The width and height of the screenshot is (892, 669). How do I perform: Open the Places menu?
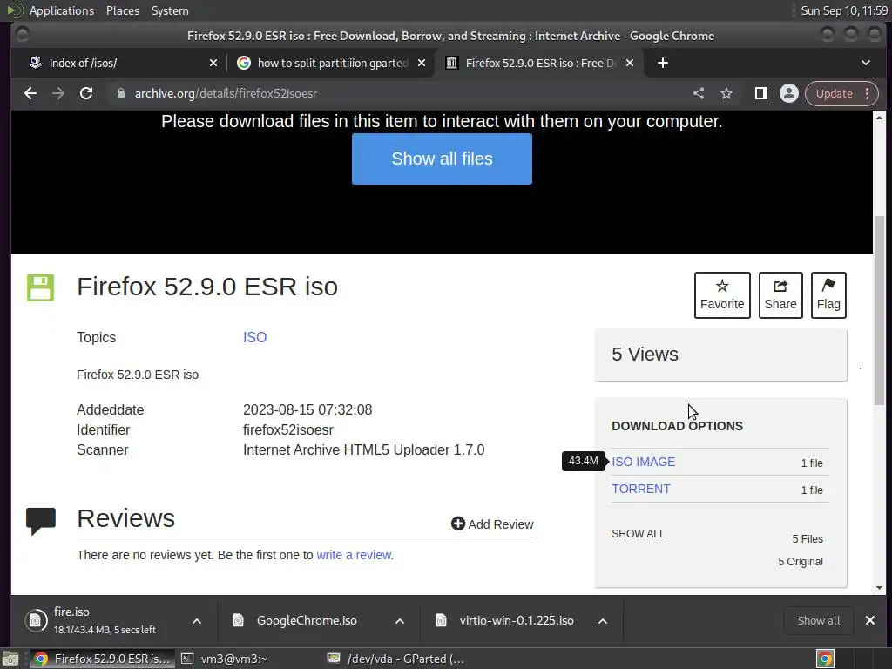click(123, 10)
